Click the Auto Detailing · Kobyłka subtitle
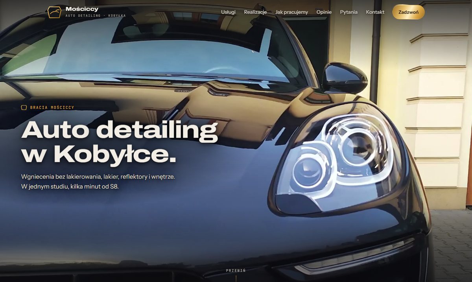 click(x=96, y=16)
